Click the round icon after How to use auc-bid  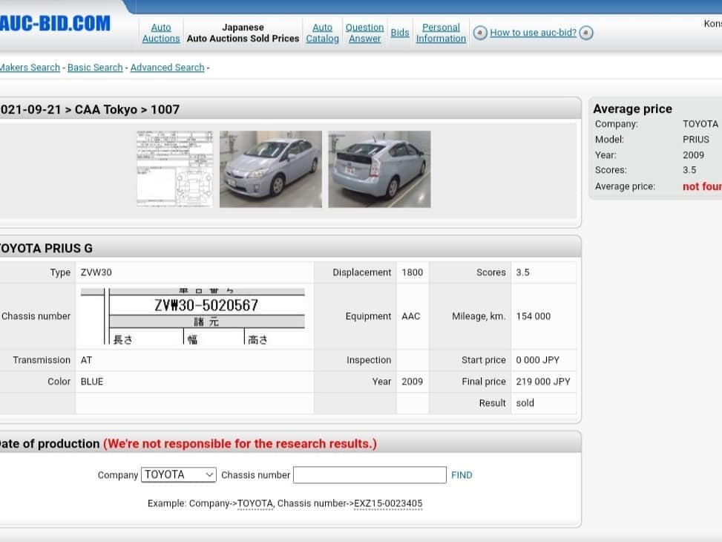586,33
